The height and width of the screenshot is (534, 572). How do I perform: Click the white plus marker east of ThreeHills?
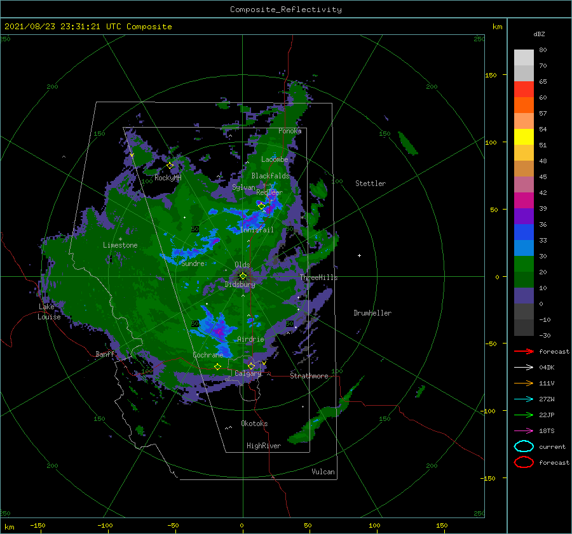[x=359, y=255]
